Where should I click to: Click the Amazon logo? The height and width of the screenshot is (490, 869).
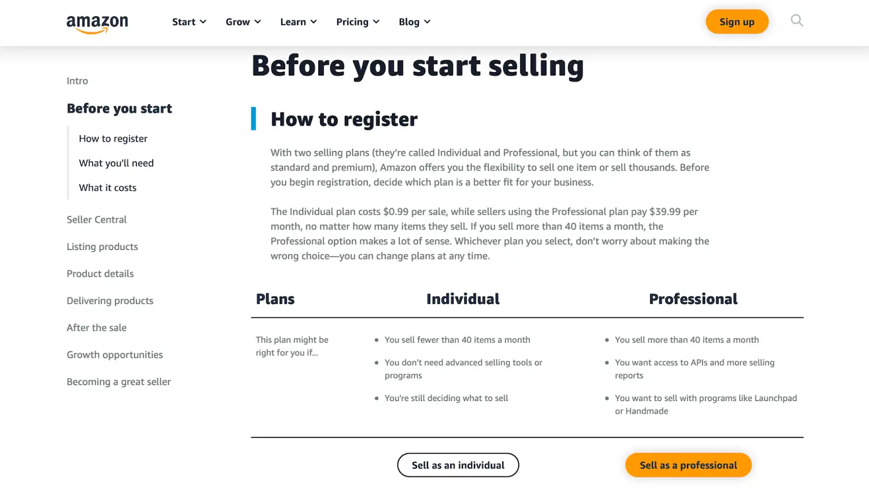(97, 22)
